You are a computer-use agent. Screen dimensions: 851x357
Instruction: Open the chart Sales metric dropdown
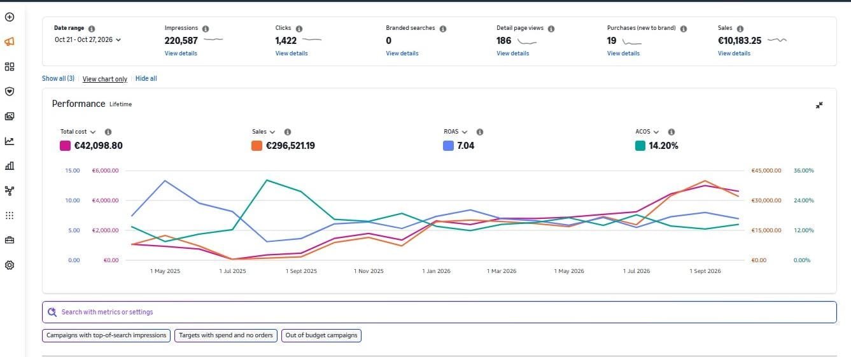[264, 132]
